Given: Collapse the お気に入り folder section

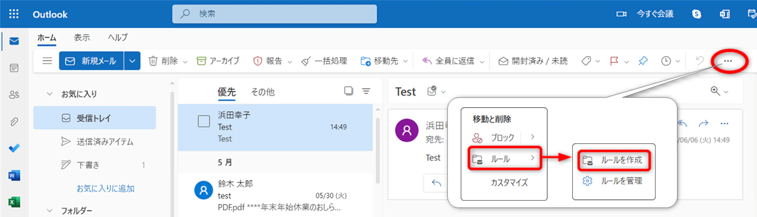Looking at the screenshot, I should (50, 94).
